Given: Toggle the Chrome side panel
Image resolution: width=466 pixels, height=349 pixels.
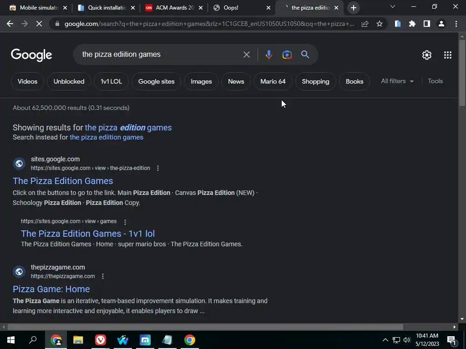Looking at the screenshot, I should [427, 24].
